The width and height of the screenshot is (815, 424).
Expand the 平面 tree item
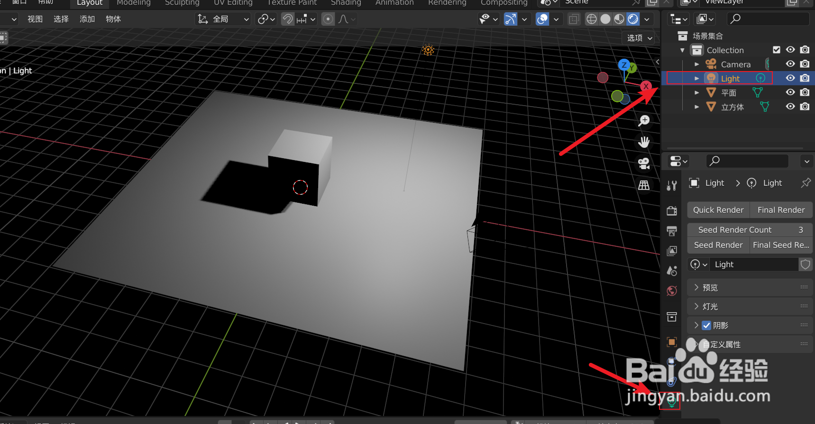(x=696, y=92)
